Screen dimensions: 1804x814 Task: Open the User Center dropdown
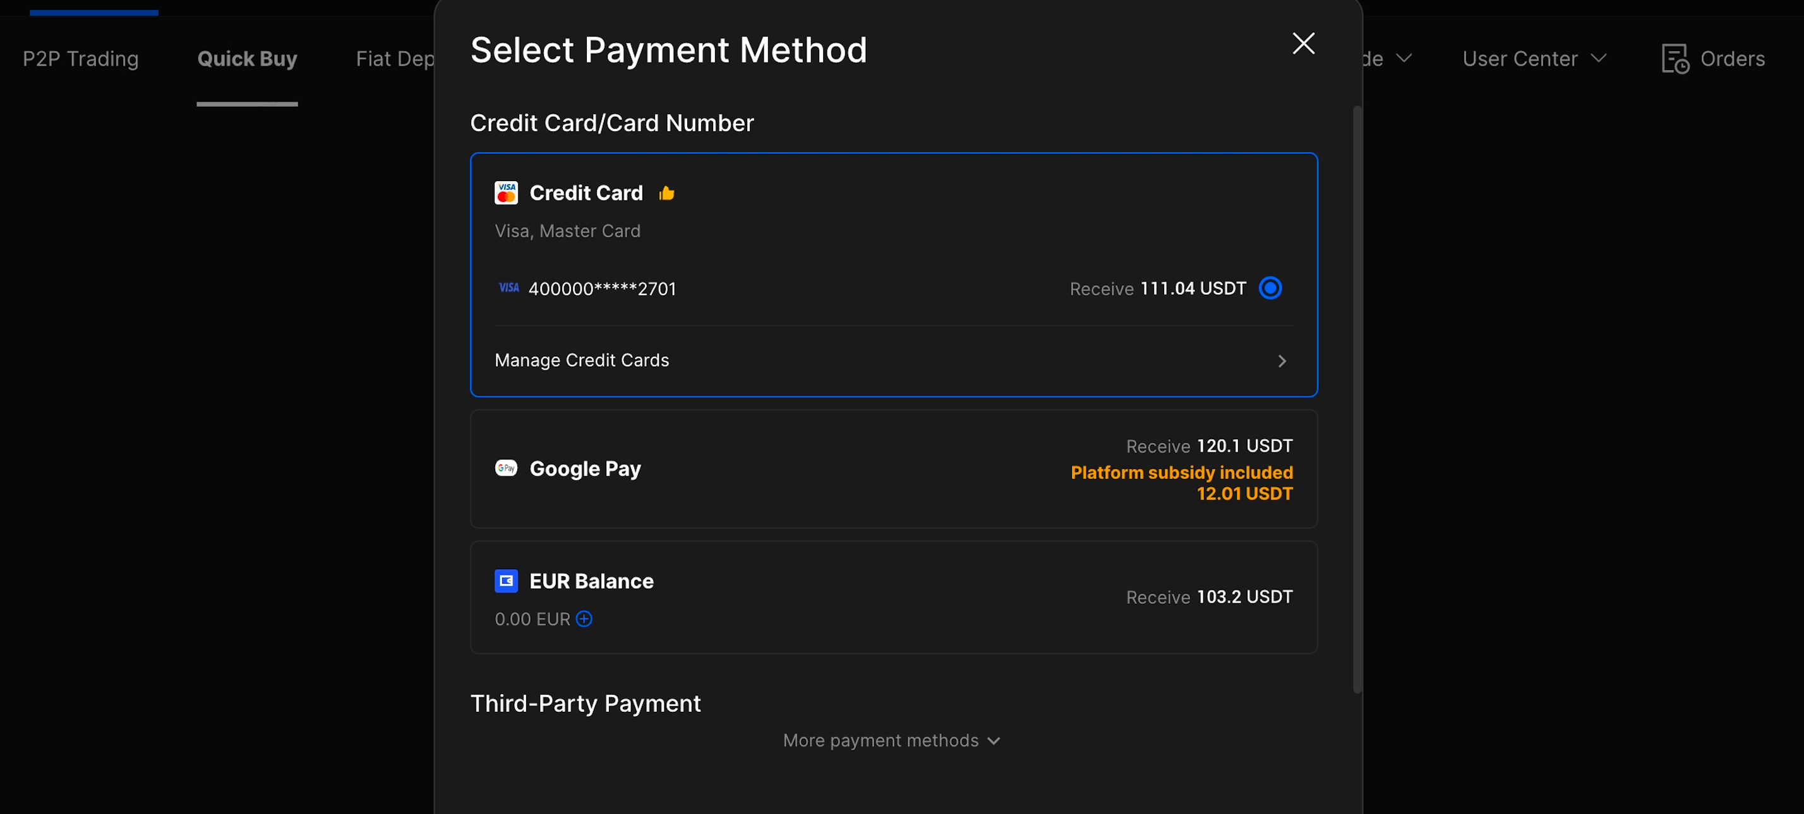point(1534,59)
